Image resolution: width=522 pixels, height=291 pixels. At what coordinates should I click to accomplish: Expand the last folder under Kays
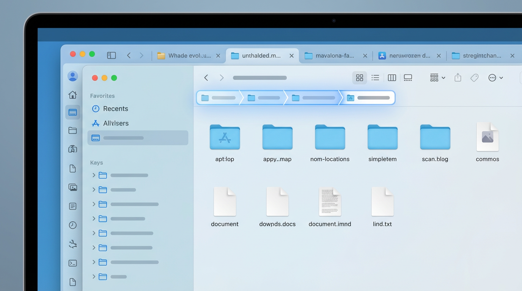click(94, 277)
